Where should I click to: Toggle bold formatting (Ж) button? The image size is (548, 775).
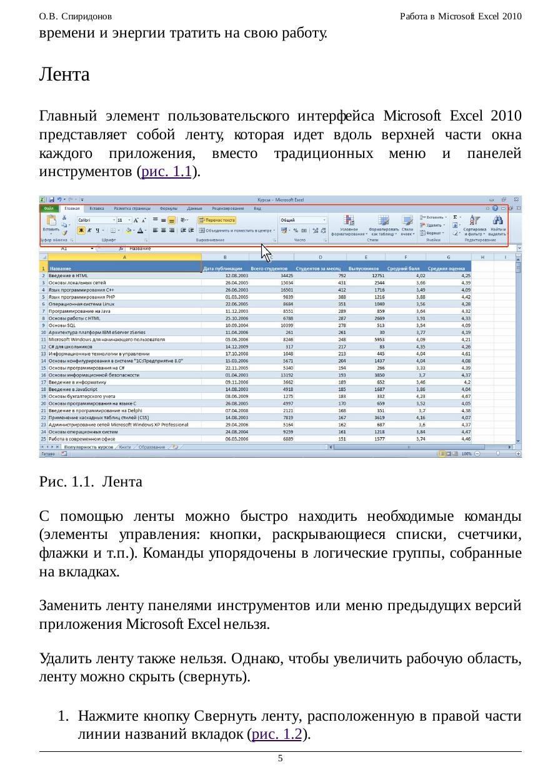pyautogui.click(x=81, y=230)
